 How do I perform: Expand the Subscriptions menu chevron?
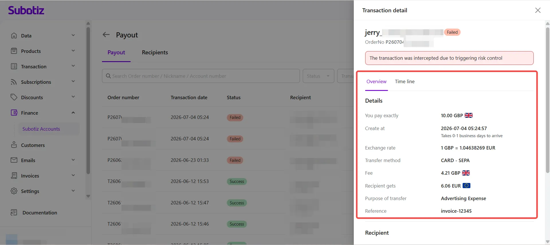pyautogui.click(x=73, y=81)
